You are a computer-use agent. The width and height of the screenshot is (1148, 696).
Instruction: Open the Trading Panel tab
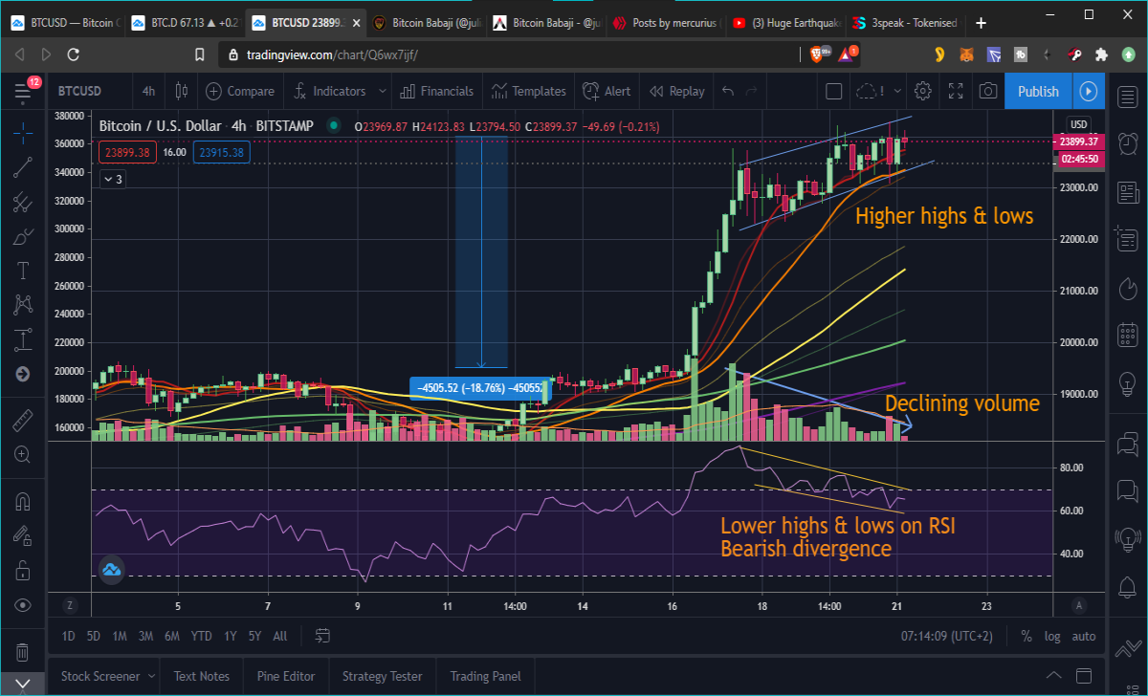pyautogui.click(x=485, y=676)
